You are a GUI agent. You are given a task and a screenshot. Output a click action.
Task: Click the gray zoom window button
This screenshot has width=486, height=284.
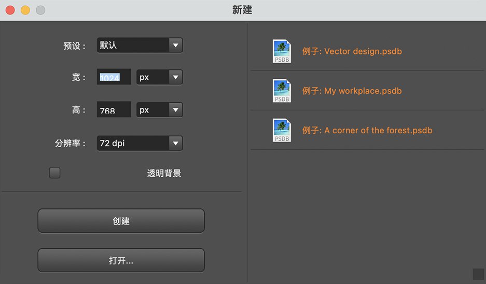point(40,10)
